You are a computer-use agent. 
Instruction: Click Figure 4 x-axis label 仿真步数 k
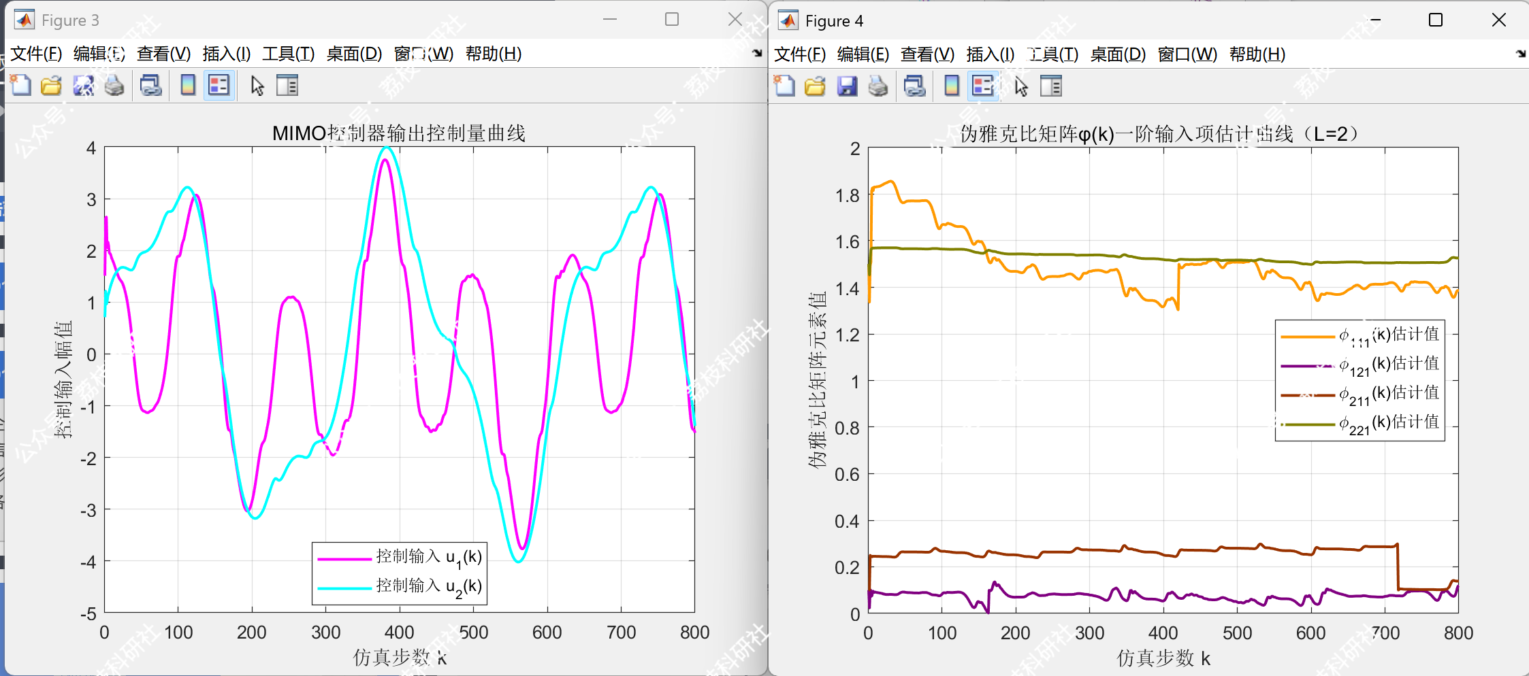1163,658
